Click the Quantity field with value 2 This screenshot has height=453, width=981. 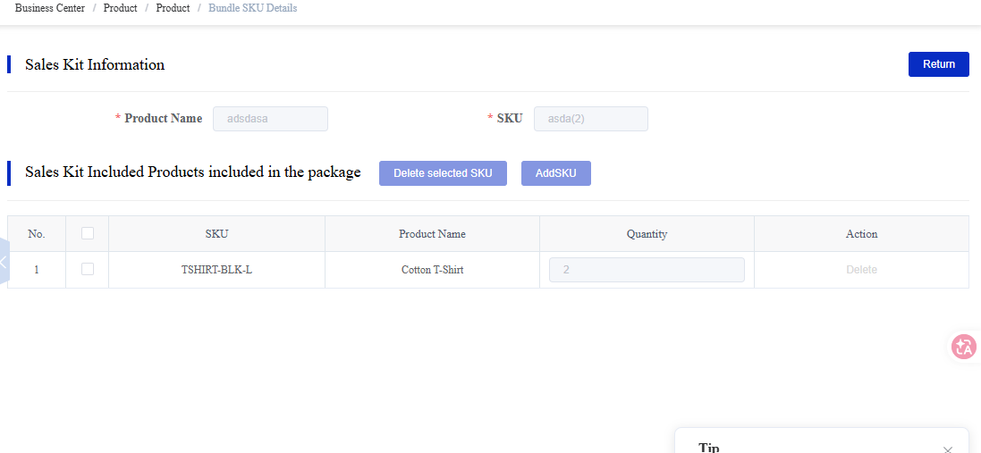[647, 270]
